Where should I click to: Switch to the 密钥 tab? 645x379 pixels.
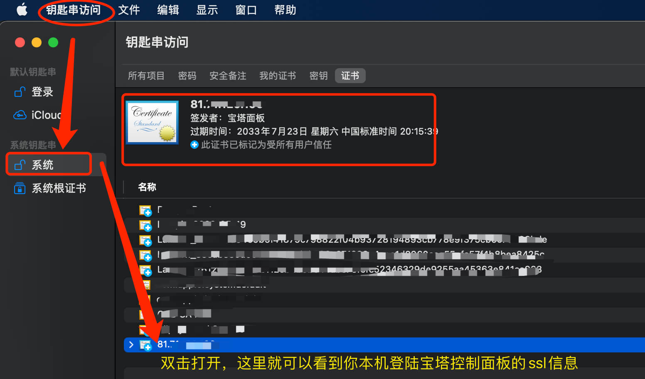[318, 76]
